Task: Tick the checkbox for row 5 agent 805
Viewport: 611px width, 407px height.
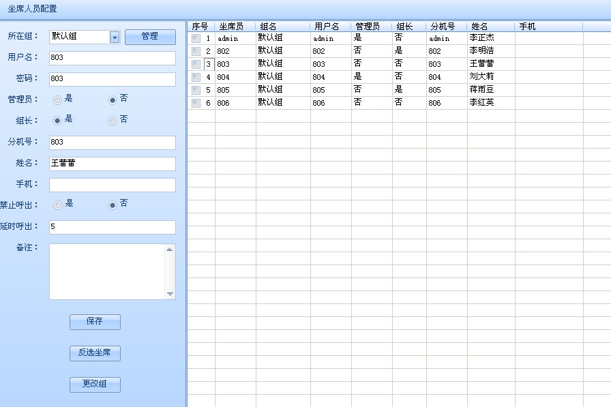Action: (x=196, y=90)
